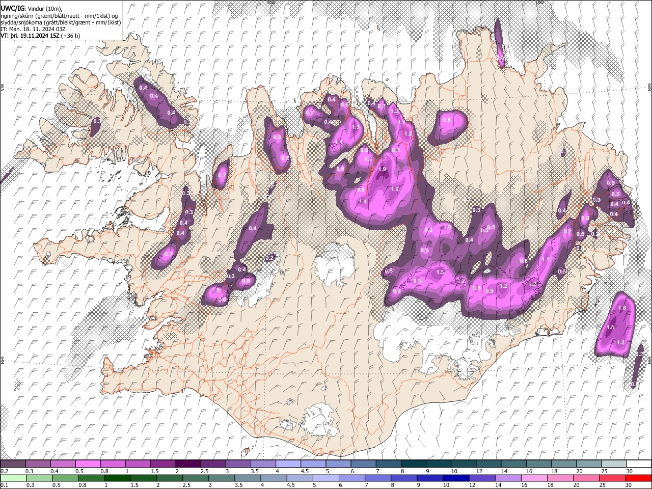Click the '25' label in the top legend row
The width and height of the screenshot is (652, 489).
(604, 471)
